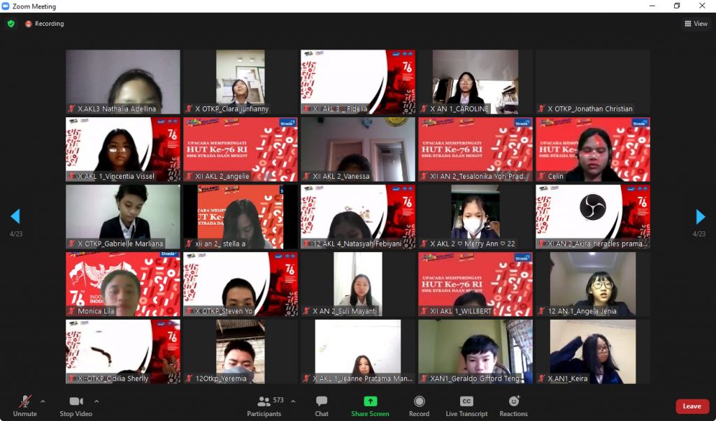Viewport: 716px width, 421px height.
Task: Click the green encryption shield icon
Action: (x=10, y=24)
